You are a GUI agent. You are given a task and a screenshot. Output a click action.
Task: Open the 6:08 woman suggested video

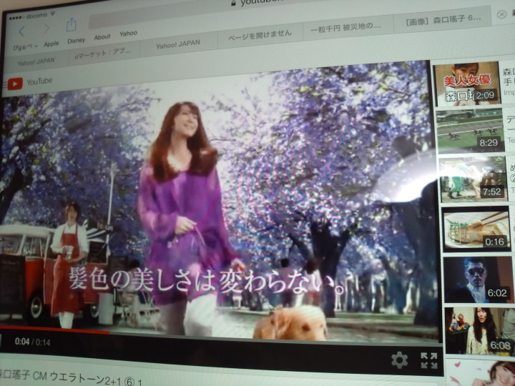(x=480, y=331)
